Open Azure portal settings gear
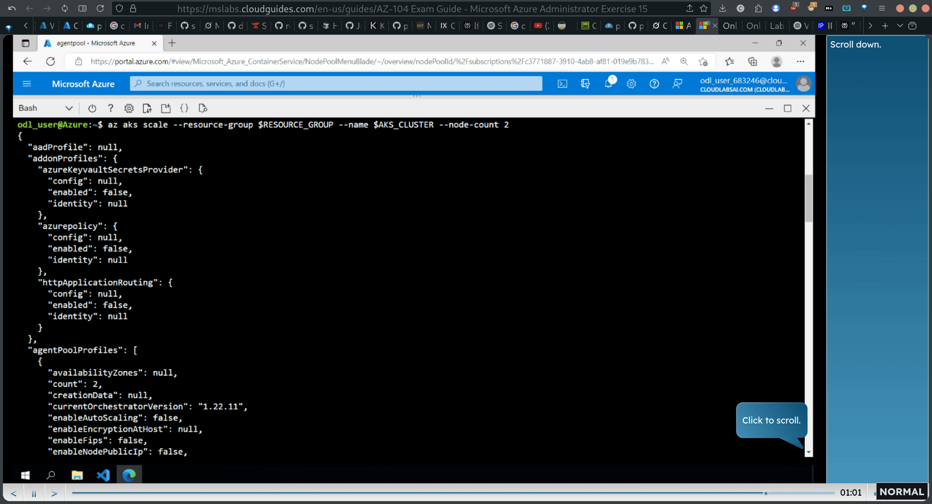This screenshot has width=932, height=504. click(631, 84)
